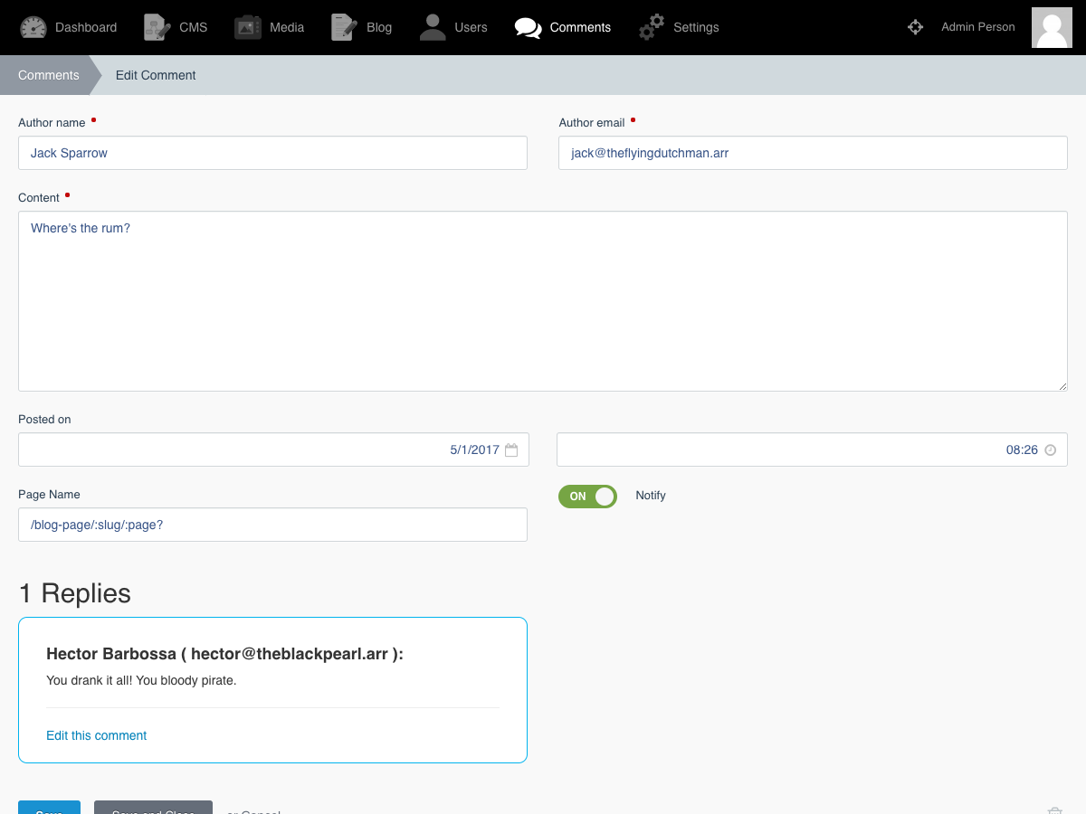This screenshot has height=814, width=1086.
Task: Click the admin user avatar thumbnail
Action: click(x=1052, y=27)
